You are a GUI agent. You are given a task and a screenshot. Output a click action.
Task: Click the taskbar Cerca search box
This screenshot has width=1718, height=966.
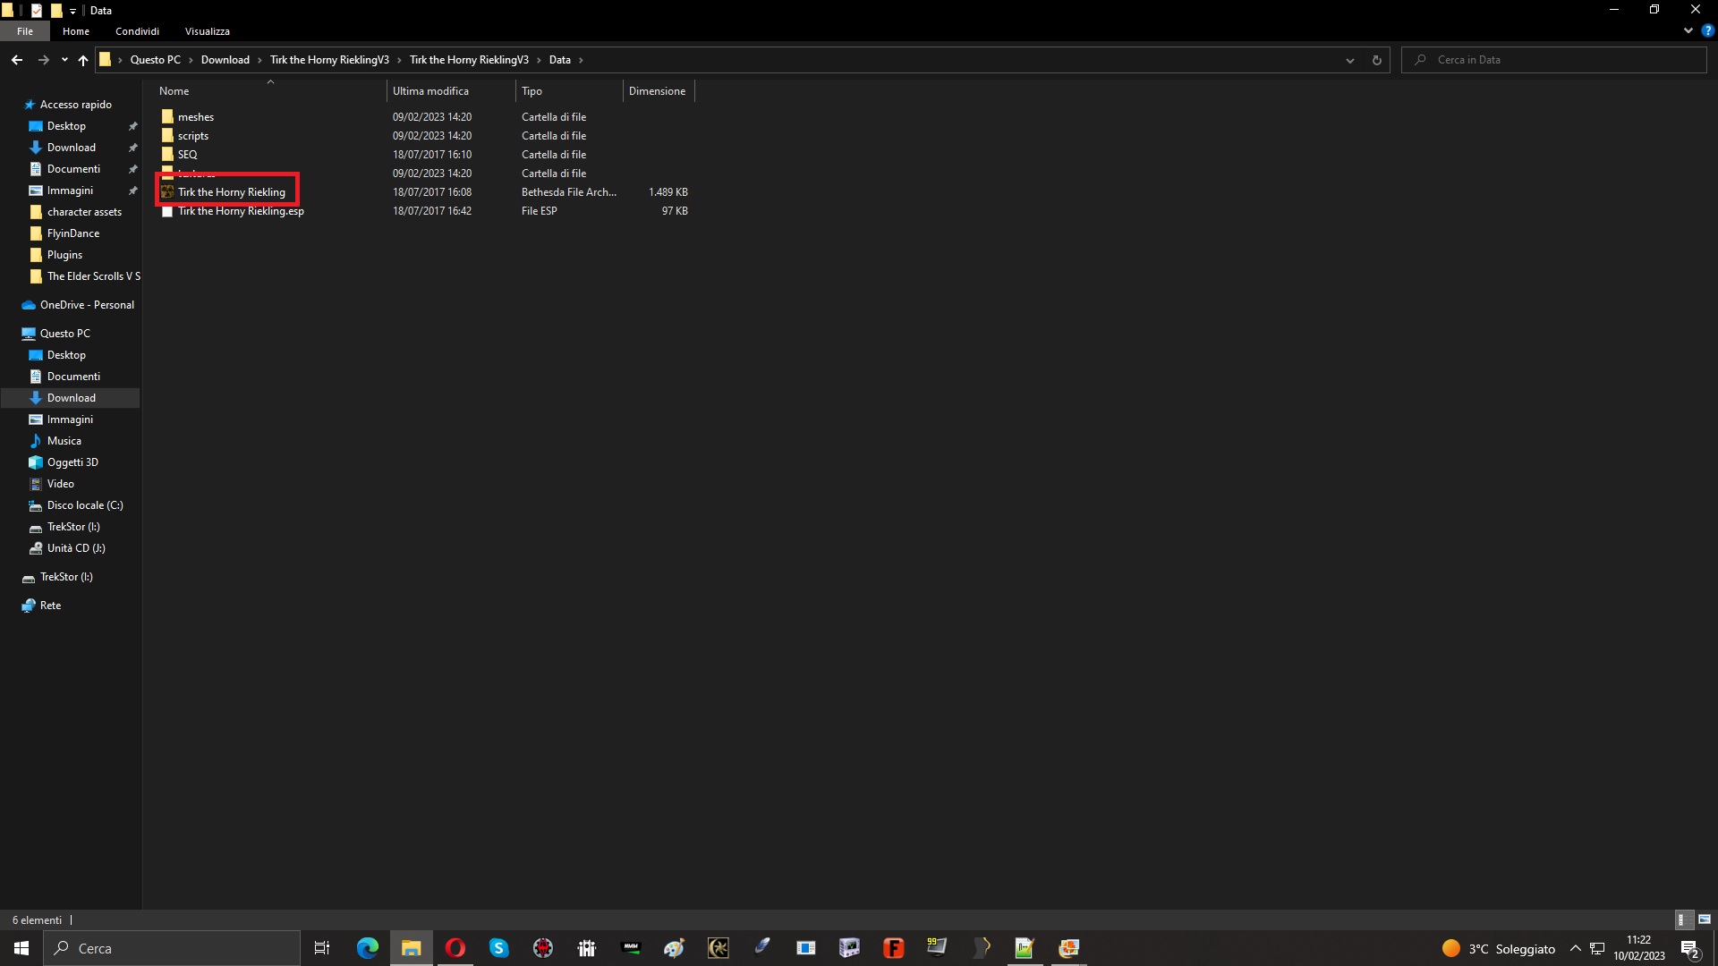click(x=172, y=948)
